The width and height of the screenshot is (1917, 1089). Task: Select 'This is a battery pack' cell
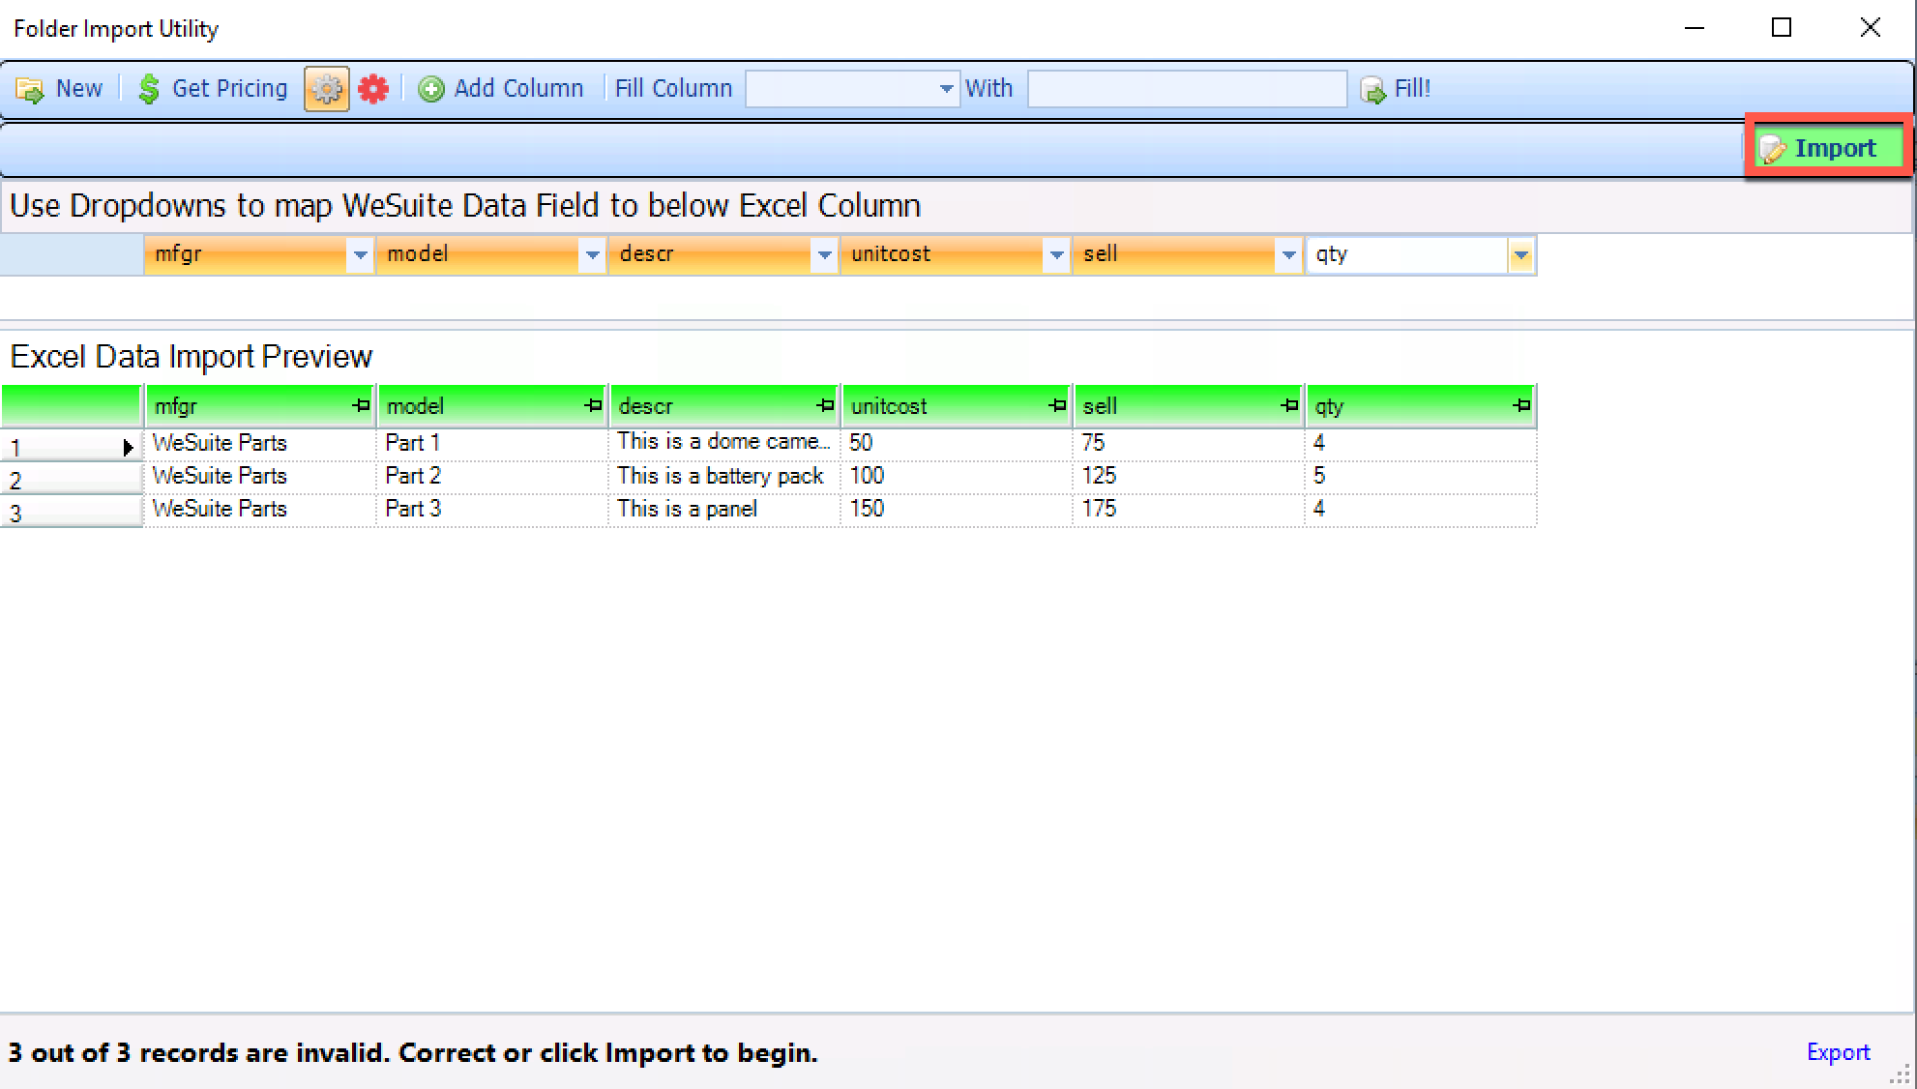tap(723, 477)
